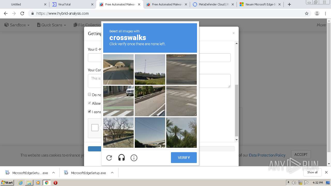Image resolution: width=331 pixels, height=186 pixels.
Task: Launch Internet Explorer from the taskbar
Action: [20, 183]
